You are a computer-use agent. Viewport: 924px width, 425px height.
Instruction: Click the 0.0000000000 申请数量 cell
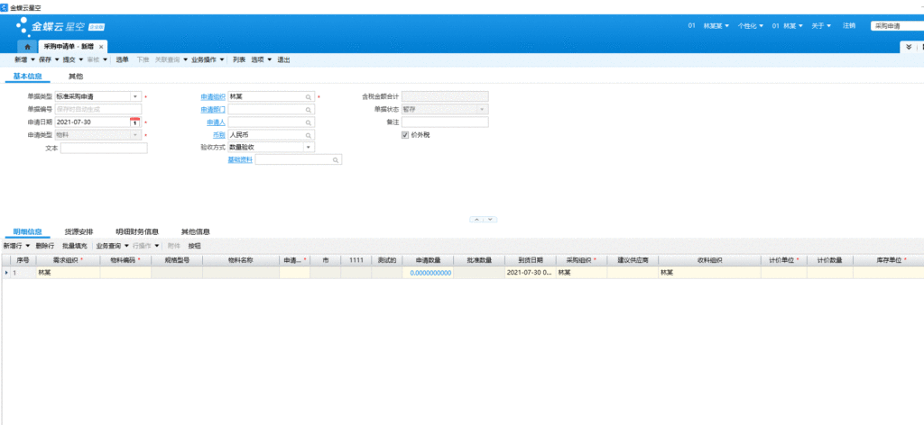click(429, 273)
